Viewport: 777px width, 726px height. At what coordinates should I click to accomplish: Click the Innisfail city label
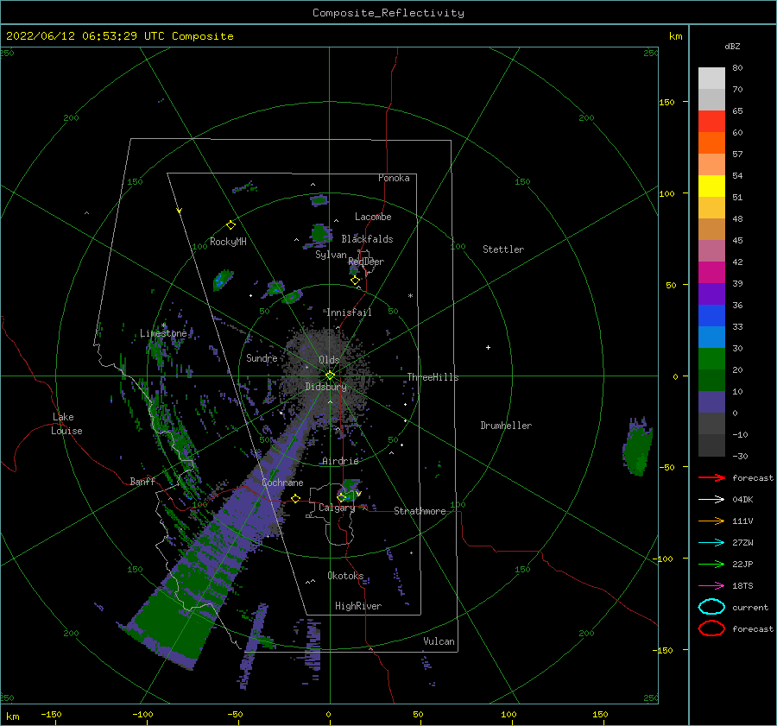coord(349,312)
